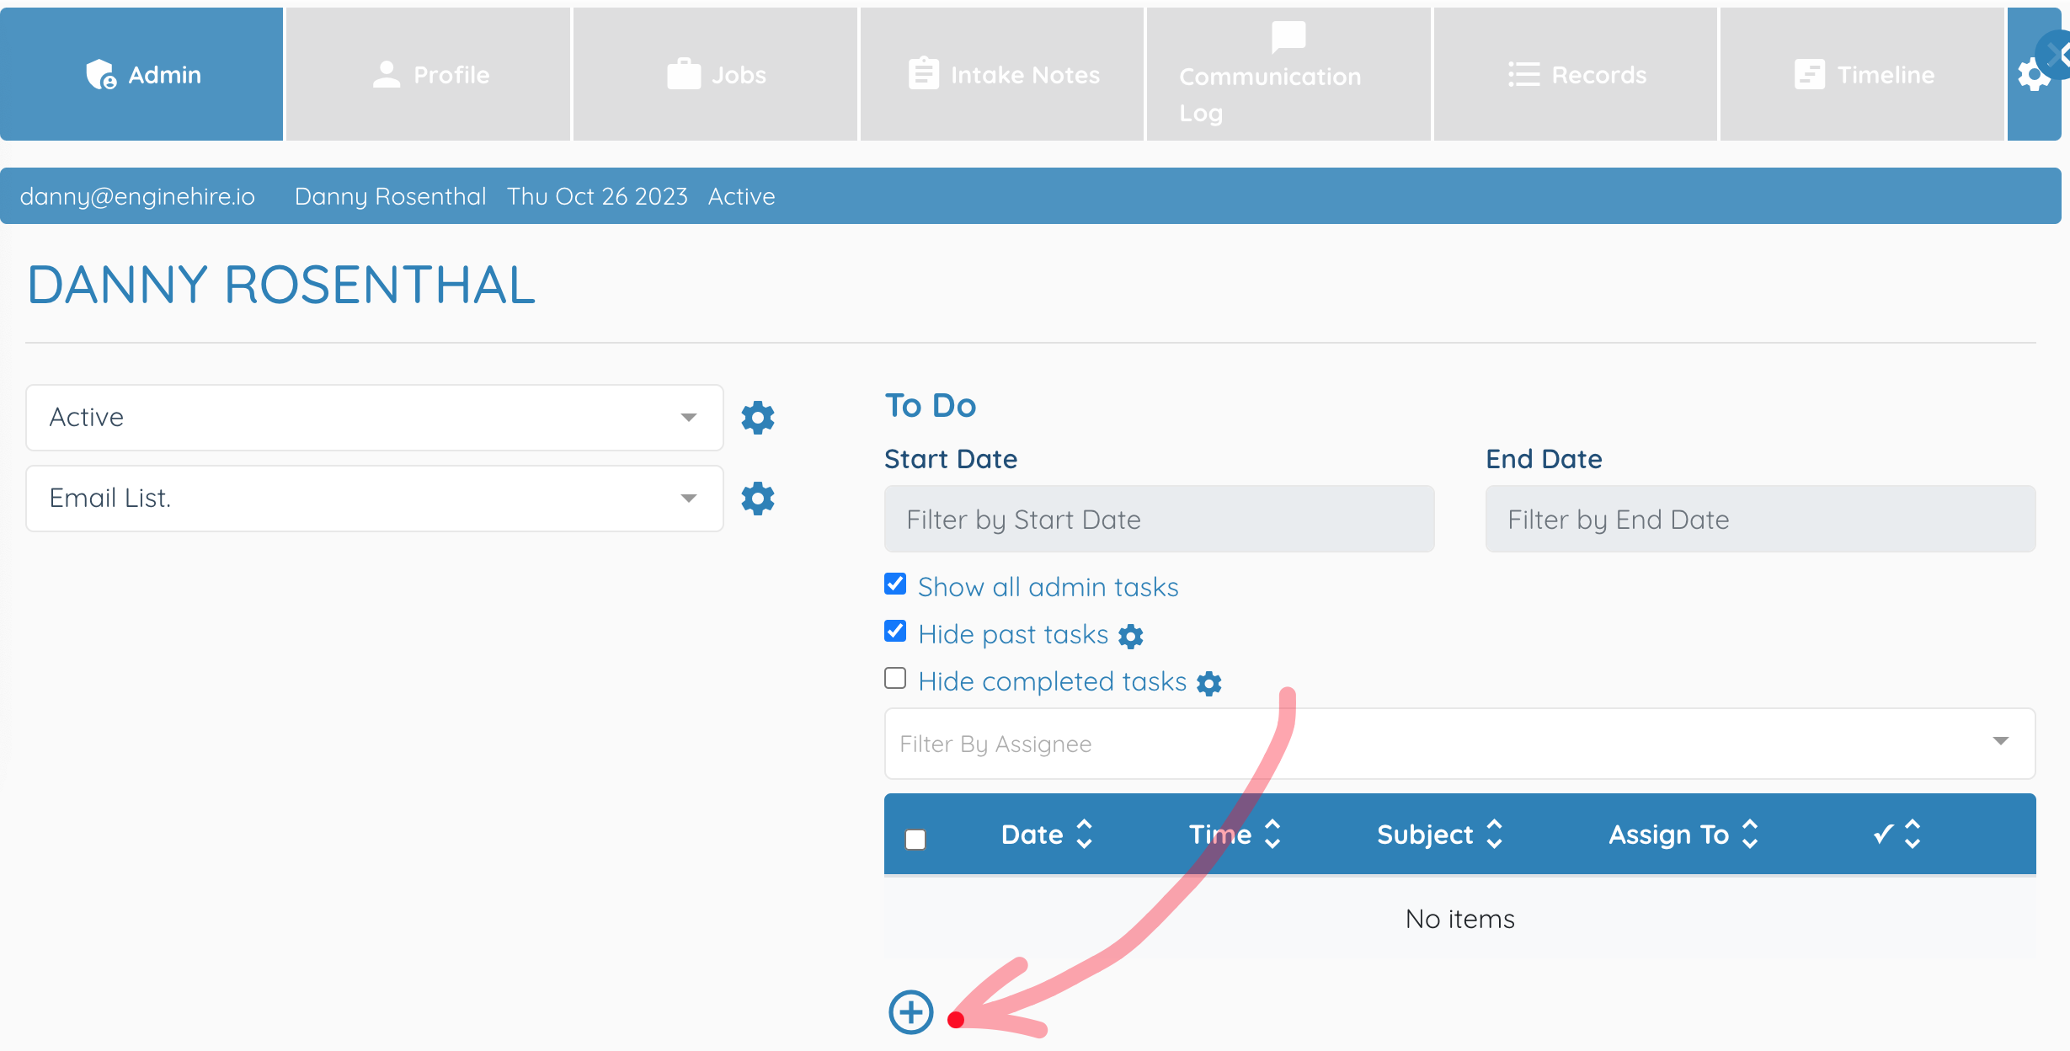Click the Thu Oct 26 2023 date text

click(597, 196)
